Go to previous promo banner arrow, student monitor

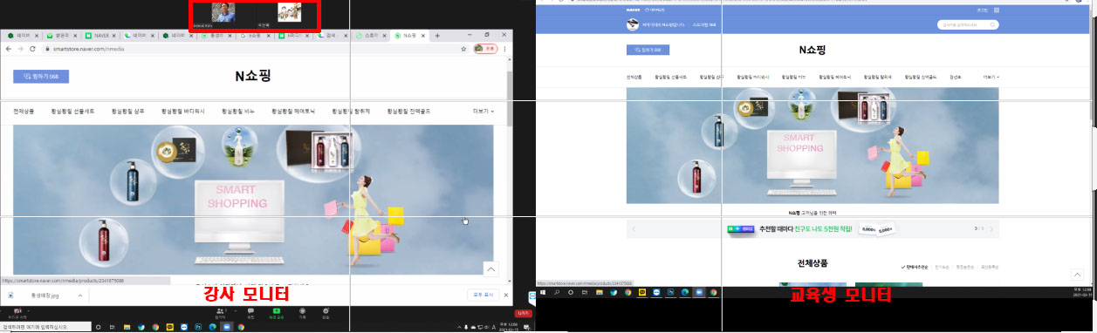634,229
